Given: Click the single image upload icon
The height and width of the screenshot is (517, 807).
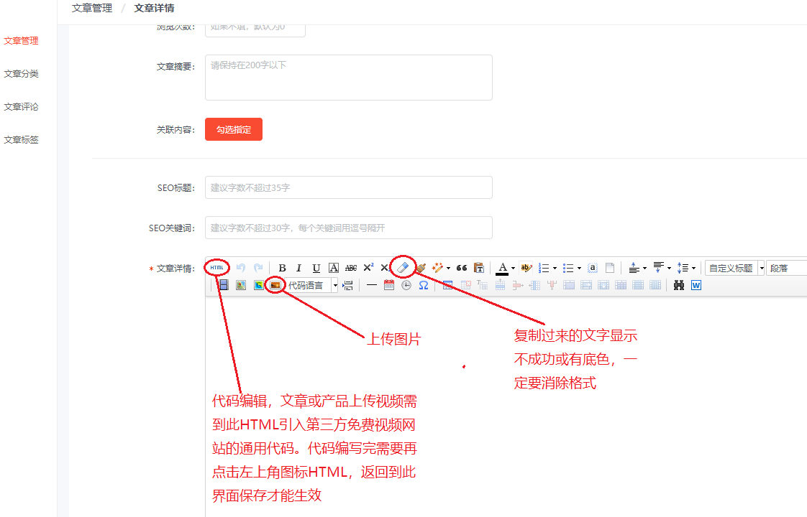Looking at the screenshot, I should tap(241, 285).
